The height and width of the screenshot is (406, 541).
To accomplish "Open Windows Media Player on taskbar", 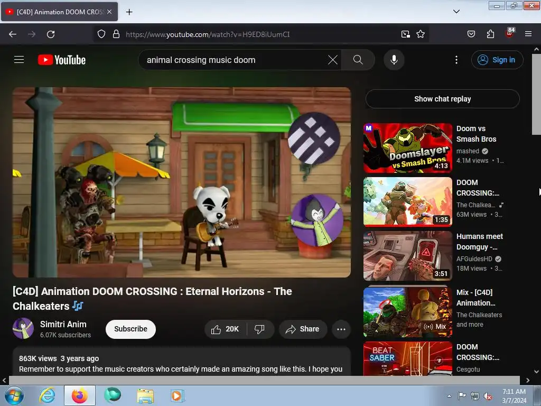I will tap(178, 395).
